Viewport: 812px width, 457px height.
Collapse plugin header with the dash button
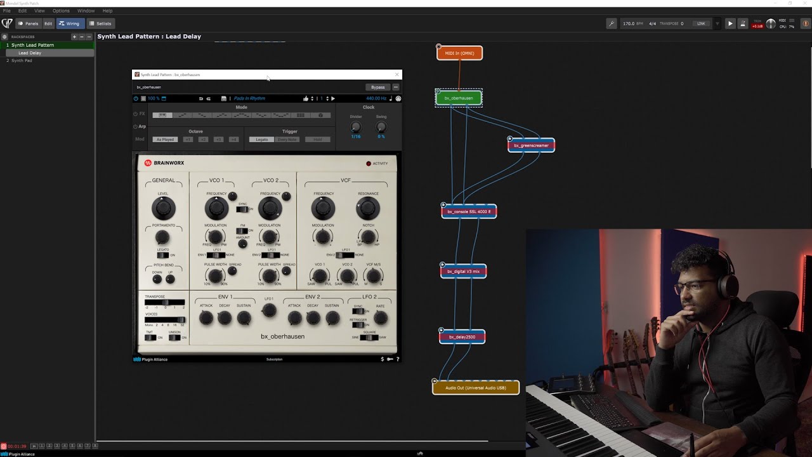(x=396, y=87)
